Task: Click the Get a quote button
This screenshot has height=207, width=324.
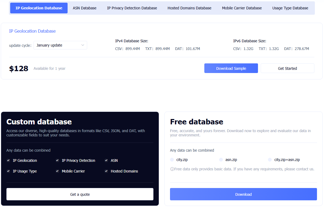Action: coord(80,194)
